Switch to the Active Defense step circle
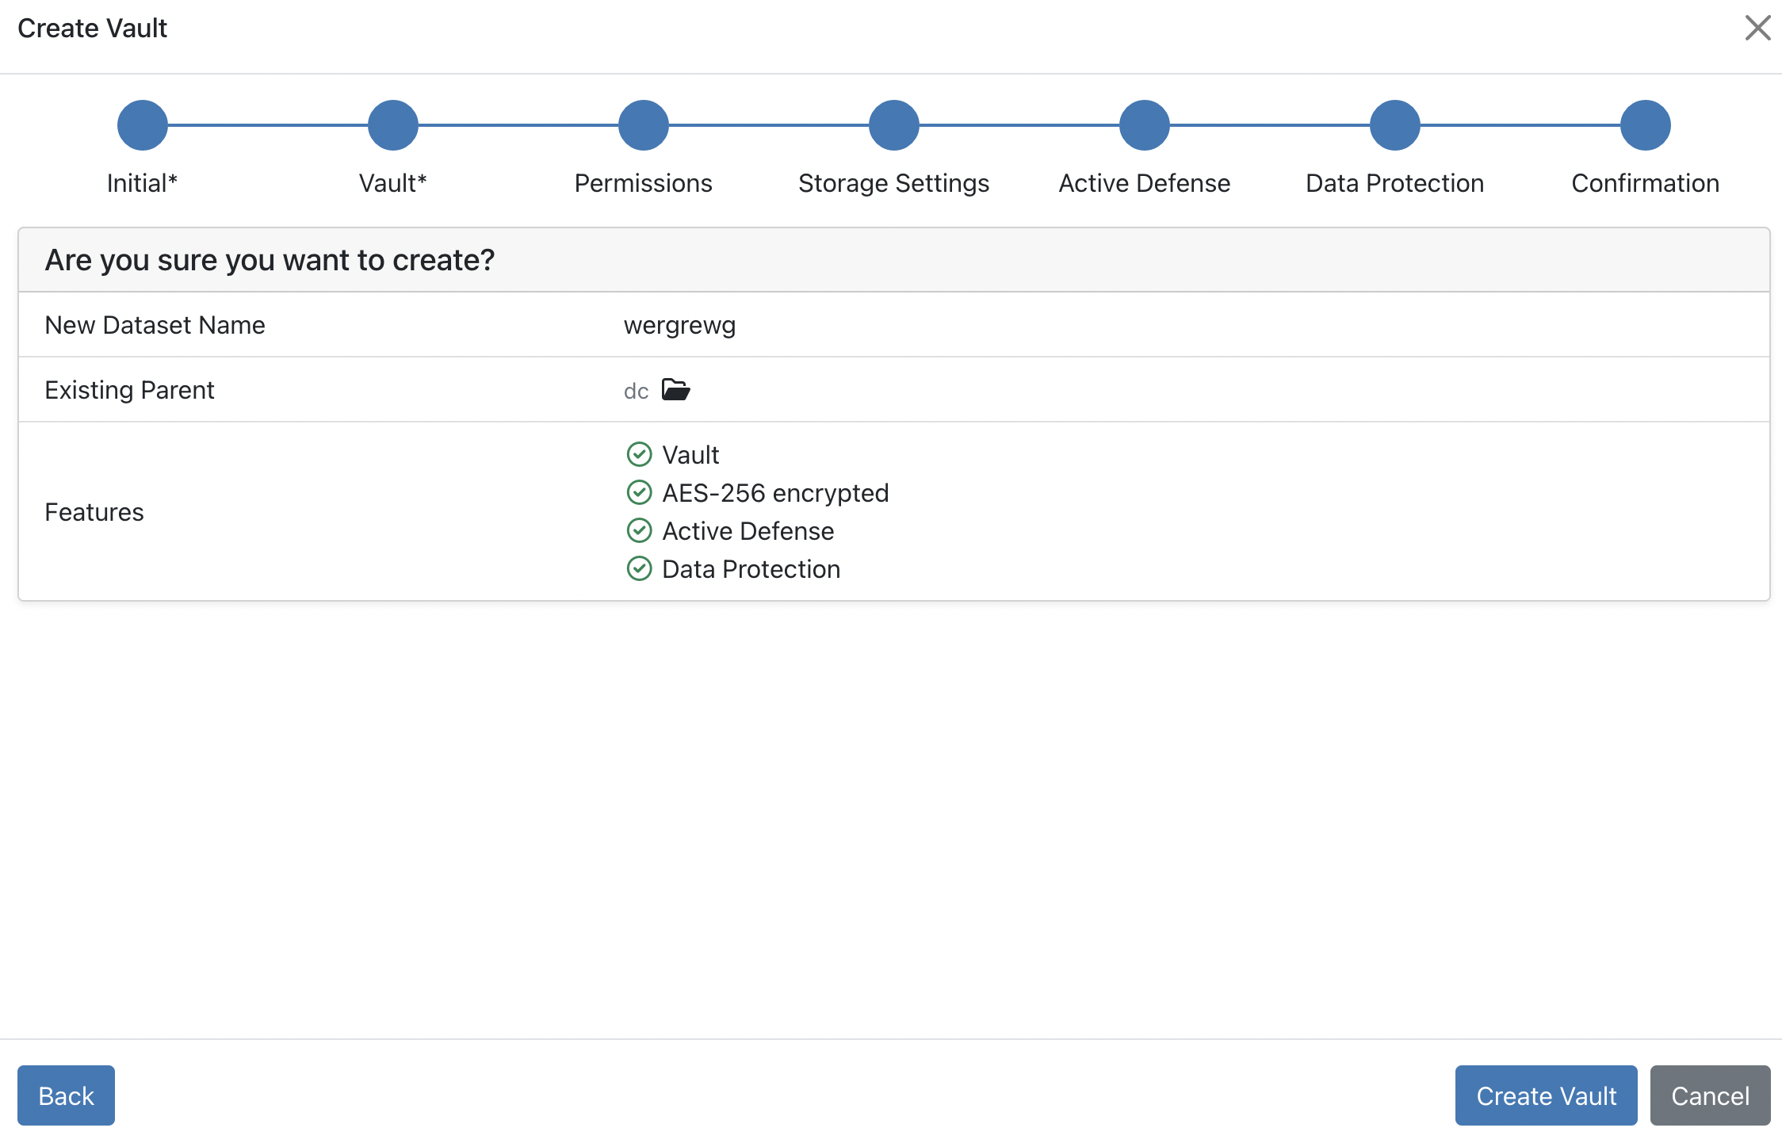 click(1145, 125)
